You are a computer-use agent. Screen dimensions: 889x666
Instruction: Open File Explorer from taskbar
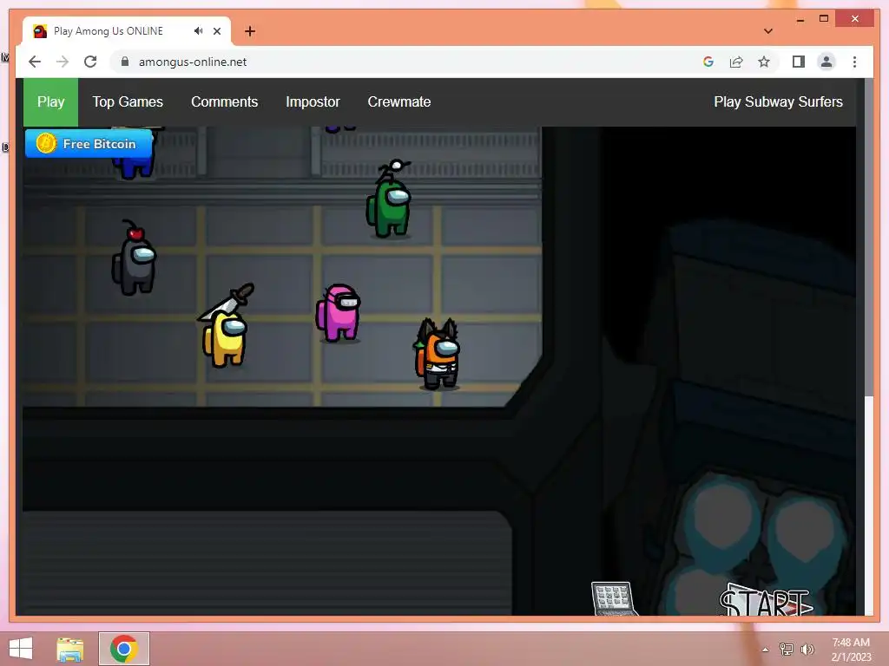pyautogui.click(x=70, y=649)
